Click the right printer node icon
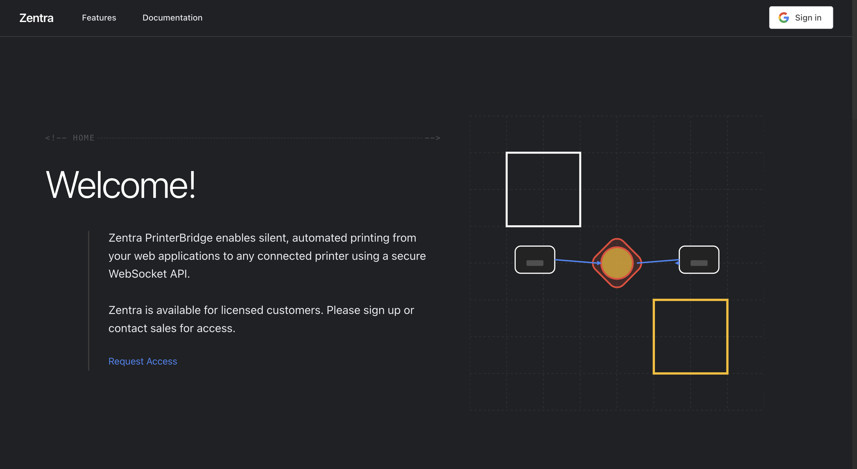This screenshot has height=469, width=857. [x=699, y=260]
